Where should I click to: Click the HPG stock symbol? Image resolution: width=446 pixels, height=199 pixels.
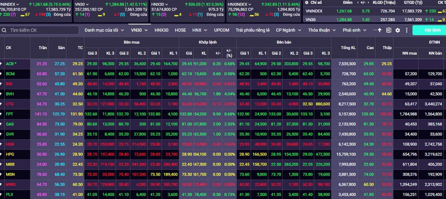[10, 155]
